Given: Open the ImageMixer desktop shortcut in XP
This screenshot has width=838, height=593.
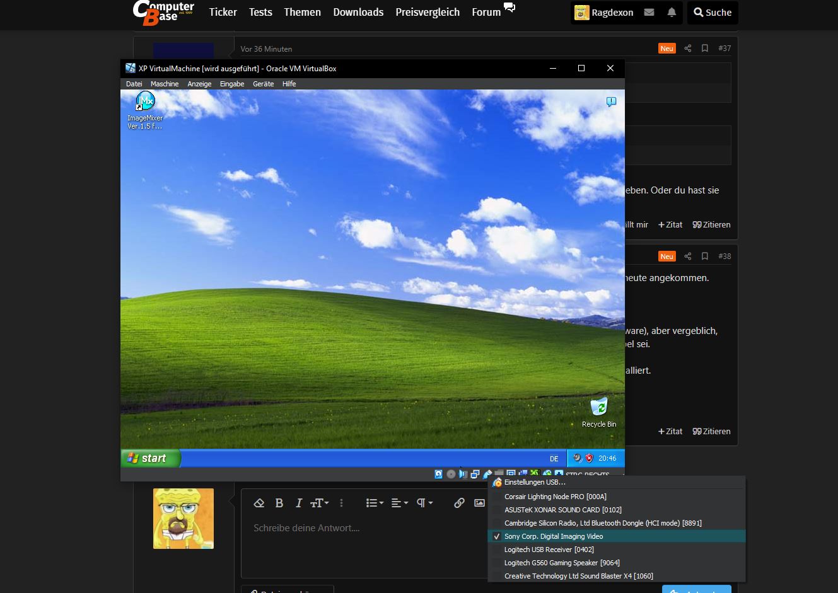Looking at the screenshot, I should [145, 110].
